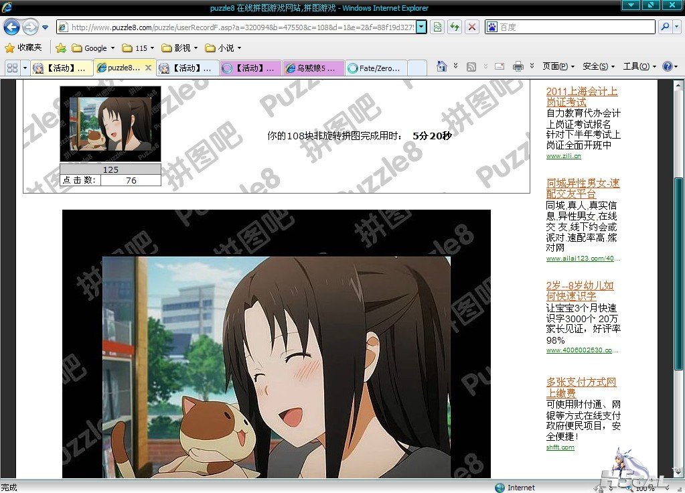Expand the Print options chevron
This screenshot has height=493, width=685.
532,66
